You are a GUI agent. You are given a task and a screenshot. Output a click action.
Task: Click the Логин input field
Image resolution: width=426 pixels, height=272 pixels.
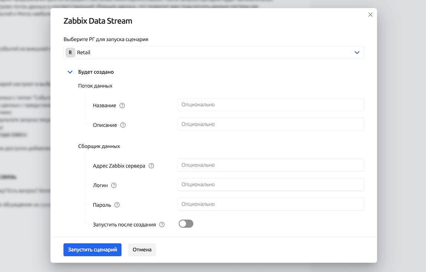(271, 185)
